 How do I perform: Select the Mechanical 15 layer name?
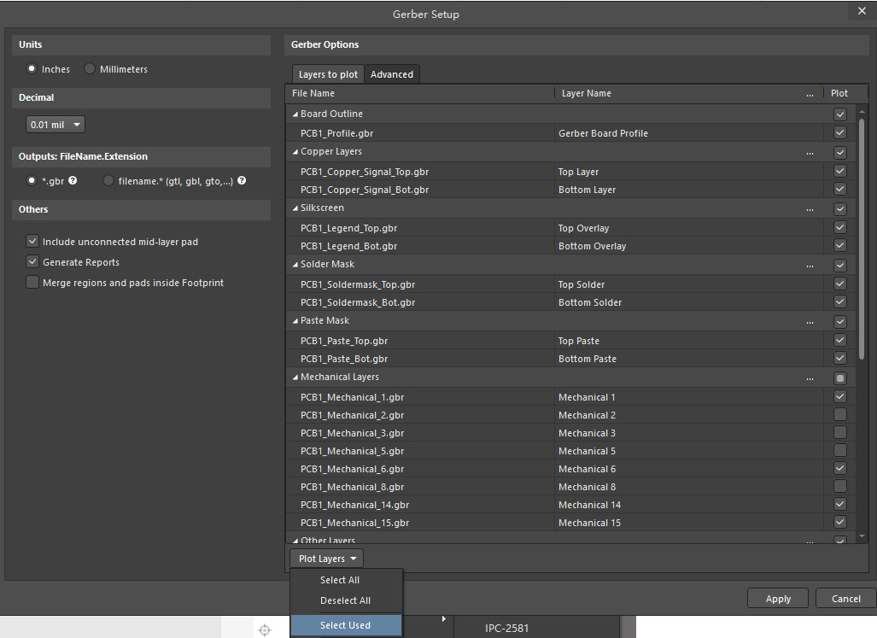(x=589, y=522)
